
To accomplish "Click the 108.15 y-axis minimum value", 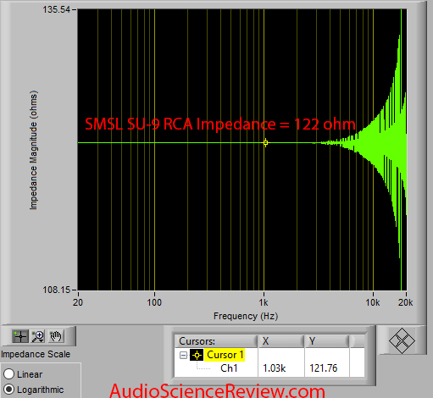I will pyautogui.click(x=56, y=290).
